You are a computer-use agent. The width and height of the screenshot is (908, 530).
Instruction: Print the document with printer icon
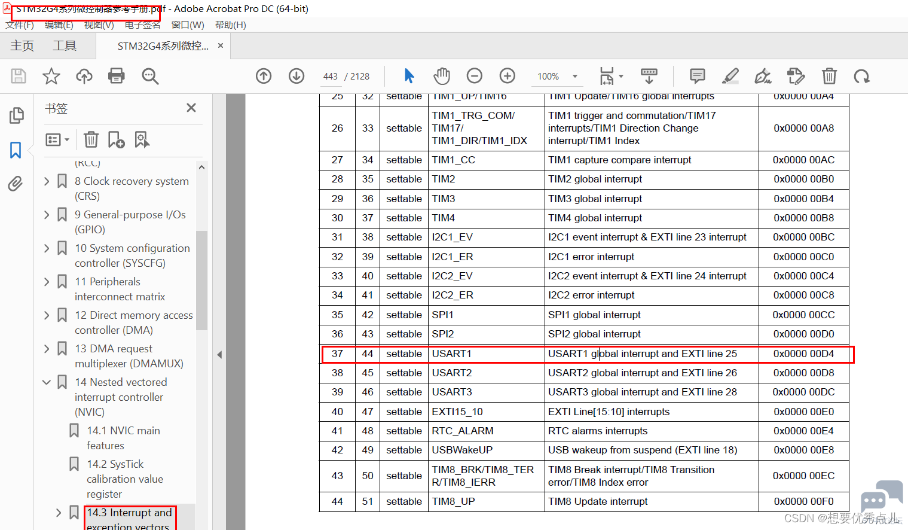pyautogui.click(x=117, y=76)
